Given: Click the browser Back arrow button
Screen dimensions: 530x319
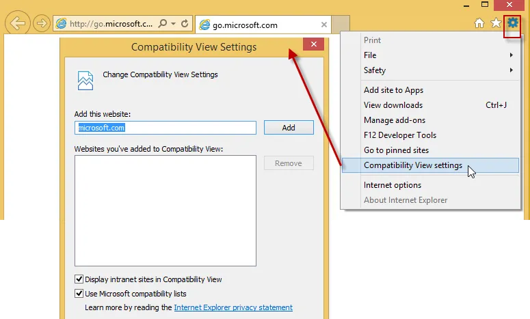Looking at the screenshot, I should 18,23.
